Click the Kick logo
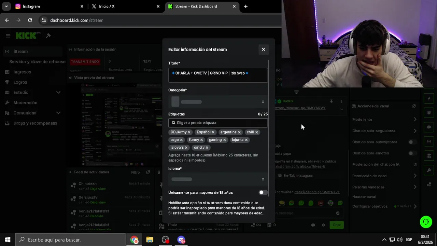 (x=28, y=36)
